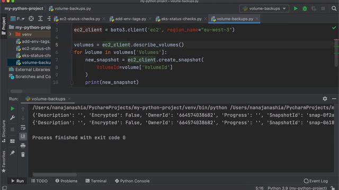Click the green inspection checkmark in editor
The height and width of the screenshot is (190, 339).
tap(334, 27)
